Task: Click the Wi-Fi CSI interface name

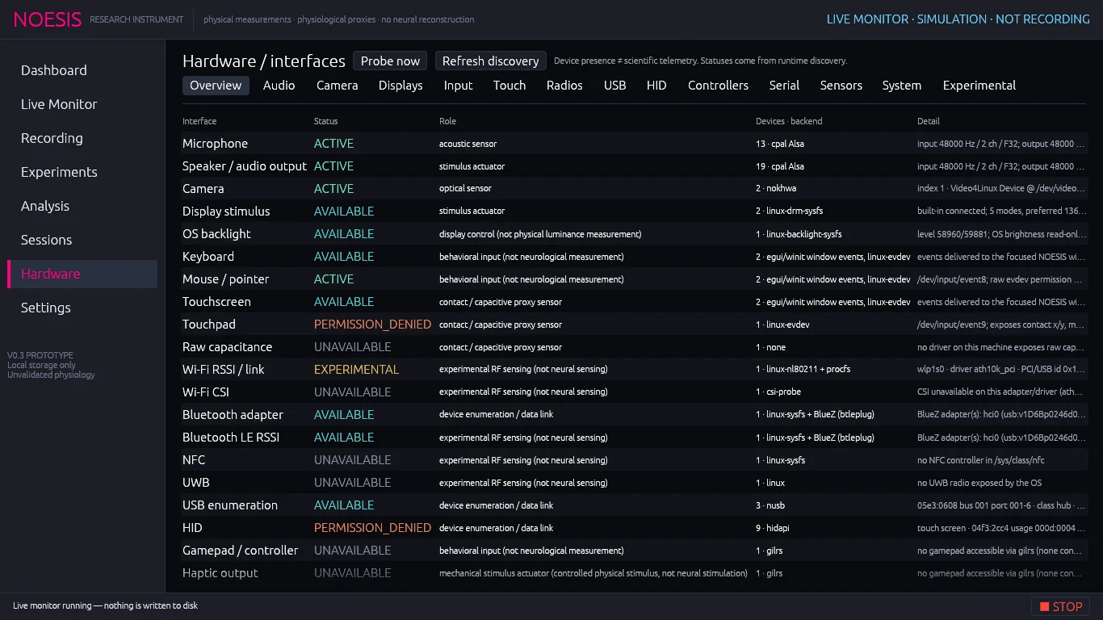Action: click(x=208, y=392)
